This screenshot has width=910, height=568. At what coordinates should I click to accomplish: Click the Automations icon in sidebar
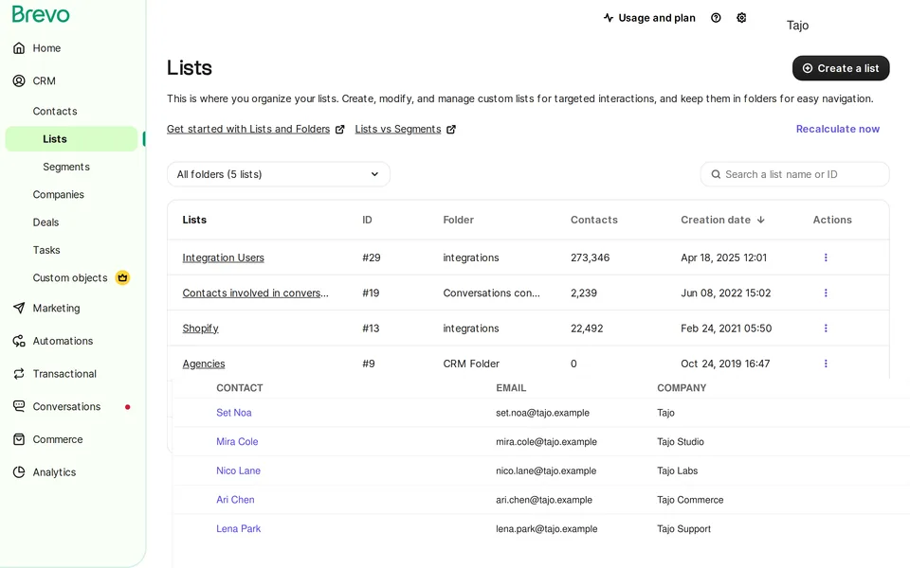[19, 341]
